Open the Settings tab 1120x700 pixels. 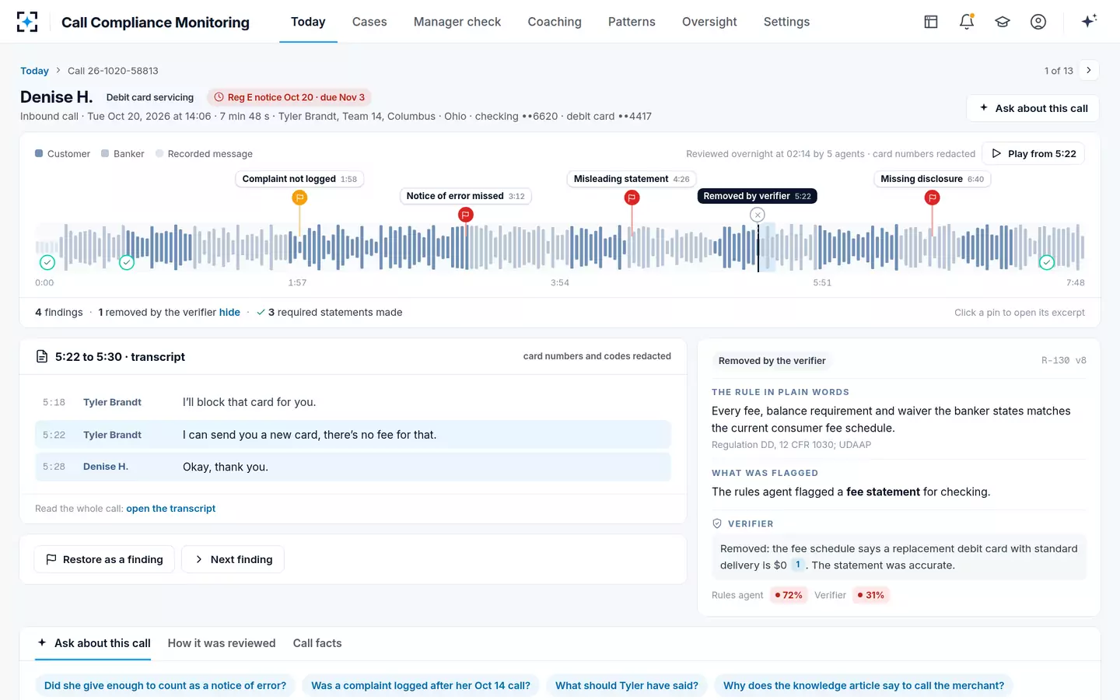point(786,22)
